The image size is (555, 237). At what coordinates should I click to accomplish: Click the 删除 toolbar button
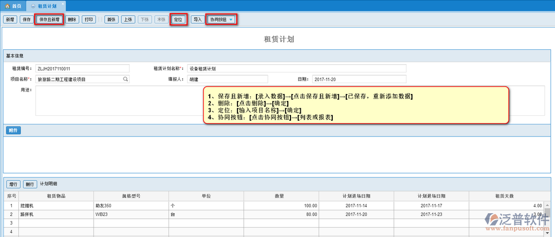pos(73,19)
